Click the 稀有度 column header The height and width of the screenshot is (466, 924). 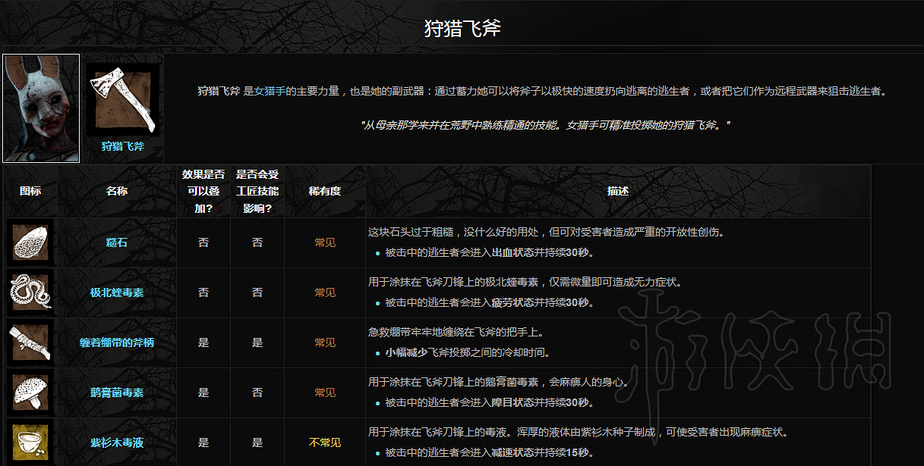[x=324, y=190]
